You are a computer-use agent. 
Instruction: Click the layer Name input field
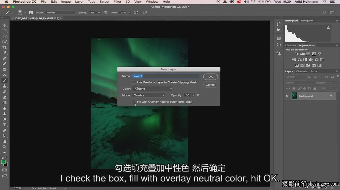point(166,76)
